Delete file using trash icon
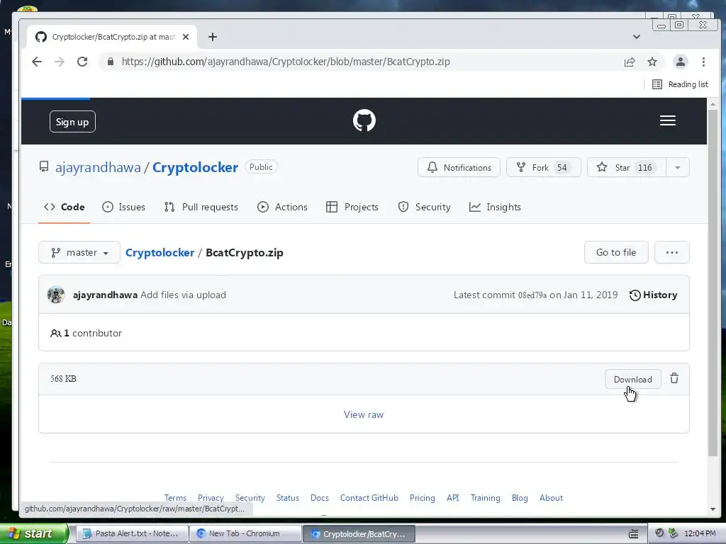 (x=674, y=379)
